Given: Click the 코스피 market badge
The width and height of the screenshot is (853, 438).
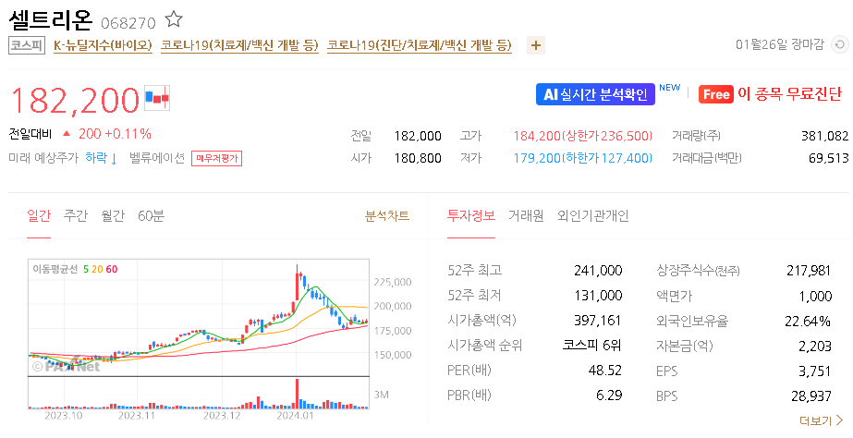Looking at the screenshot, I should click(27, 45).
